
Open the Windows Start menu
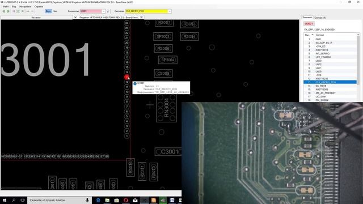coord(5,200)
